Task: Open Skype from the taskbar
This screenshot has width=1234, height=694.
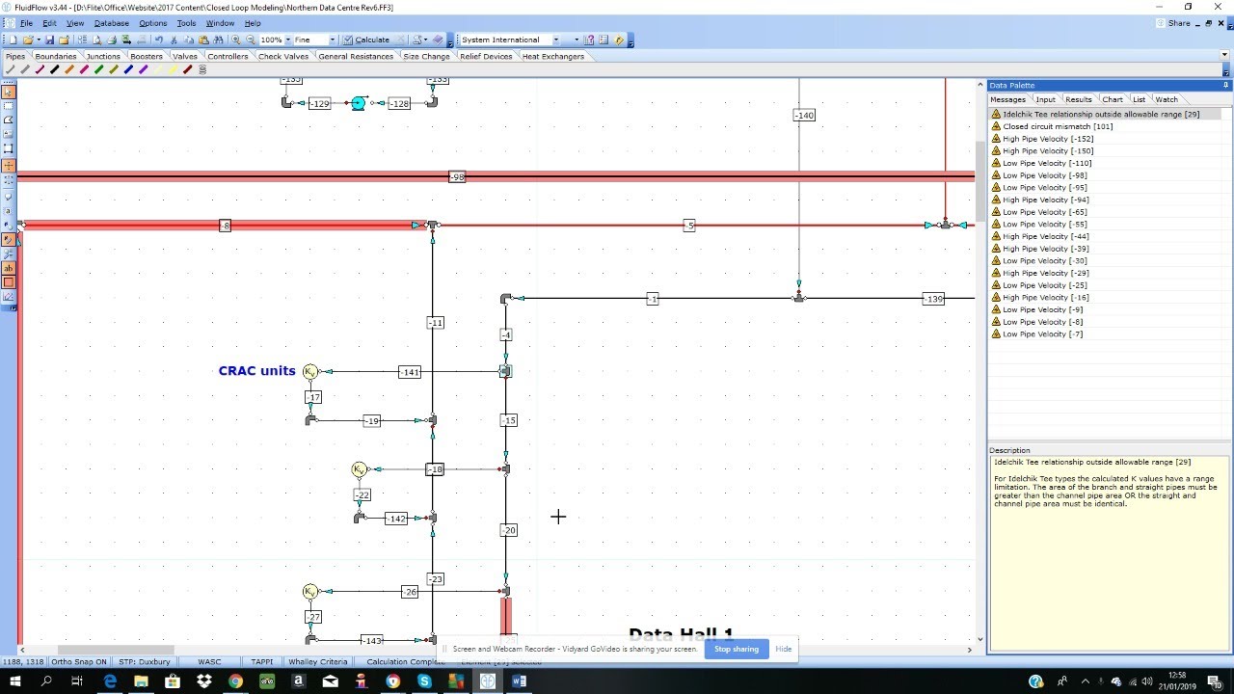Action: click(x=424, y=681)
